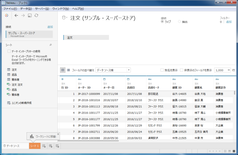Click cell JP-2017-1000099
This screenshot has width=238, height=155.
pyautogui.click(x=89, y=94)
